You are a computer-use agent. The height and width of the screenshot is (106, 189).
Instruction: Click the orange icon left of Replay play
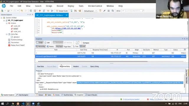click(48, 11)
